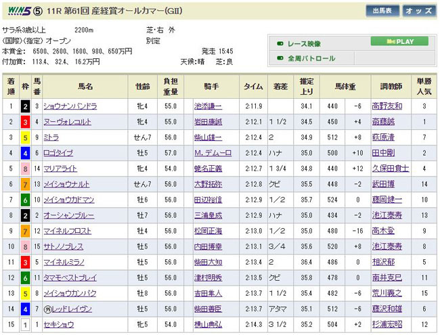
Task: Open the 出馬表 entries tab
Action: [382, 11]
